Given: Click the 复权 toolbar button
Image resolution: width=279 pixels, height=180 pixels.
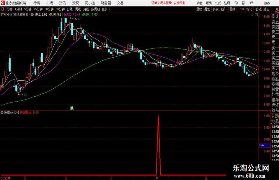Looking at the screenshot, I should pyautogui.click(x=199, y=9).
